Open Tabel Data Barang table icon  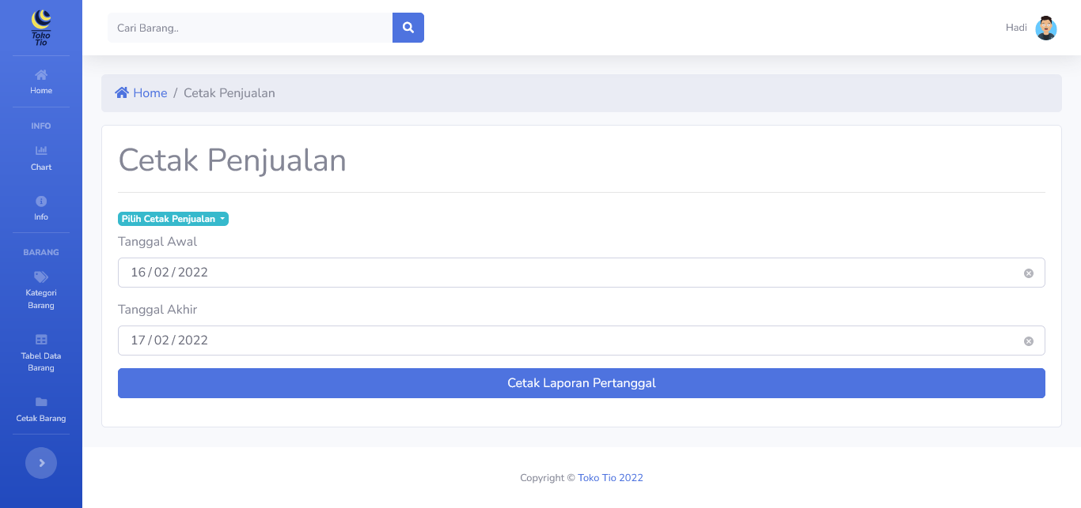[41, 340]
